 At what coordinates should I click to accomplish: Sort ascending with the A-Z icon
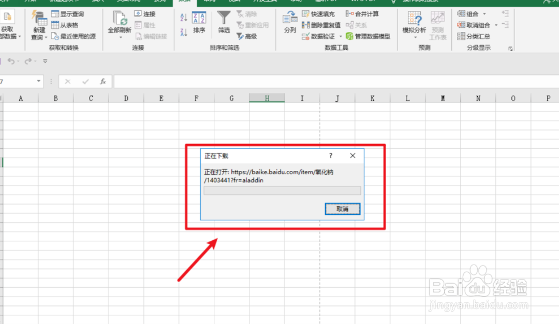click(x=184, y=18)
